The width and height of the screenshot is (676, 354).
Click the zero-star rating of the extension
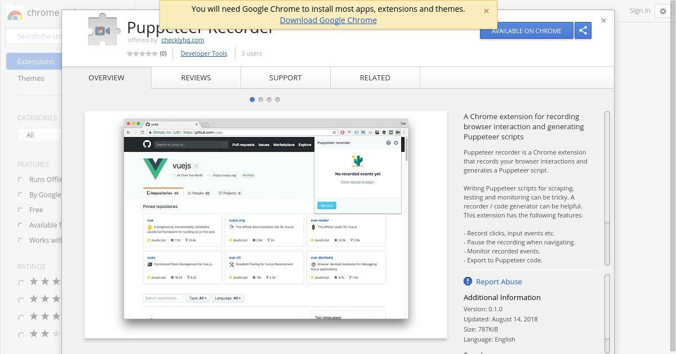[142, 53]
